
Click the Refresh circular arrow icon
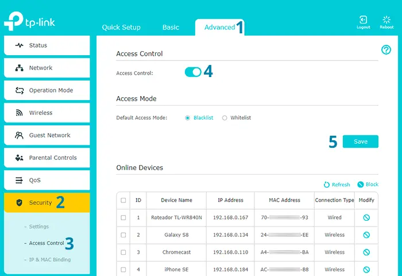[x=326, y=185]
